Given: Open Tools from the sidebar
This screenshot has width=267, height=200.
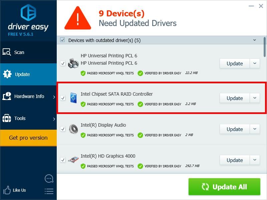Looking at the screenshot, I should click(x=28, y=118).
